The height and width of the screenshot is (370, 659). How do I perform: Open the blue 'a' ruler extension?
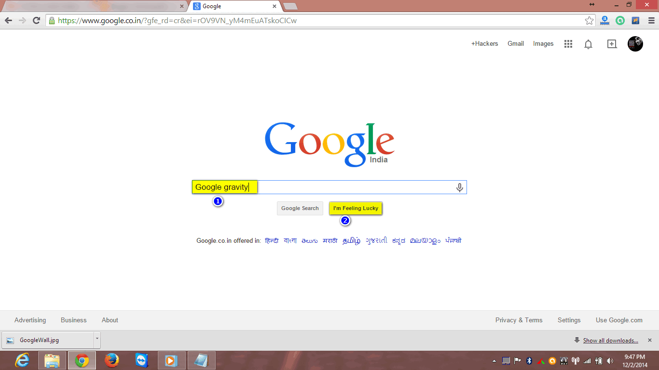(x=604, y=20)
